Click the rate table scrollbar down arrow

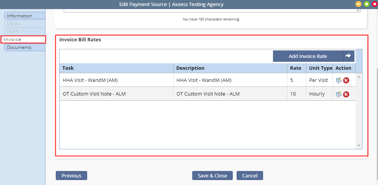(359, 146)
